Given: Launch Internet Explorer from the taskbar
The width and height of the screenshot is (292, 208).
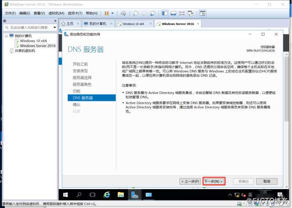Looking at the screenshot, I should pyautogui.click(x=107, y=195).
